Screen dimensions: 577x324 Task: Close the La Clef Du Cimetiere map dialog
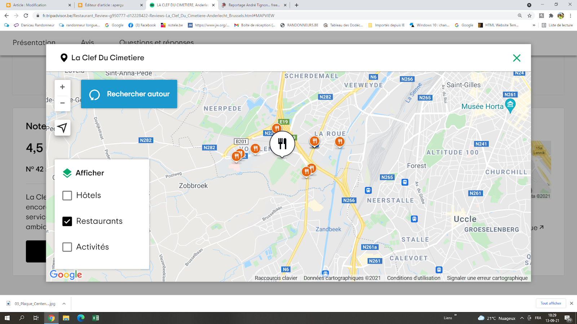coord(516,58)
